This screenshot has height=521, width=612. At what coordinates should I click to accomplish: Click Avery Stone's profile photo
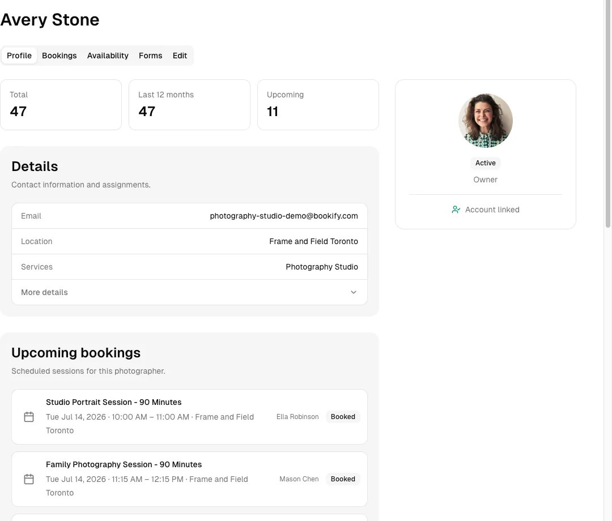coord(485,121)
